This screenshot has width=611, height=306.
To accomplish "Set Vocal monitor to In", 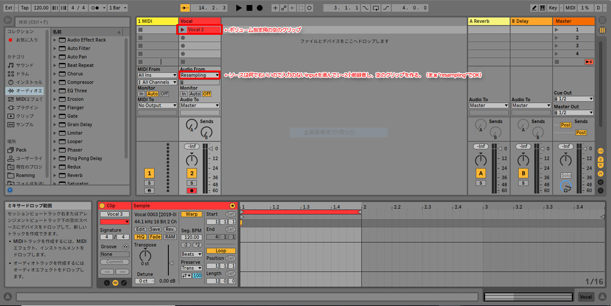I will 184,94.
